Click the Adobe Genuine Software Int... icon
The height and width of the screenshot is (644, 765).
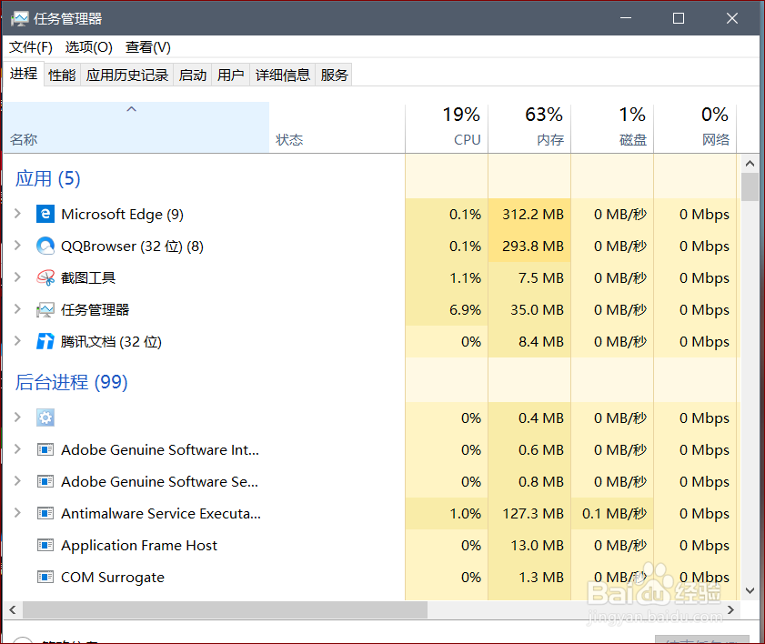pos(45,449)
